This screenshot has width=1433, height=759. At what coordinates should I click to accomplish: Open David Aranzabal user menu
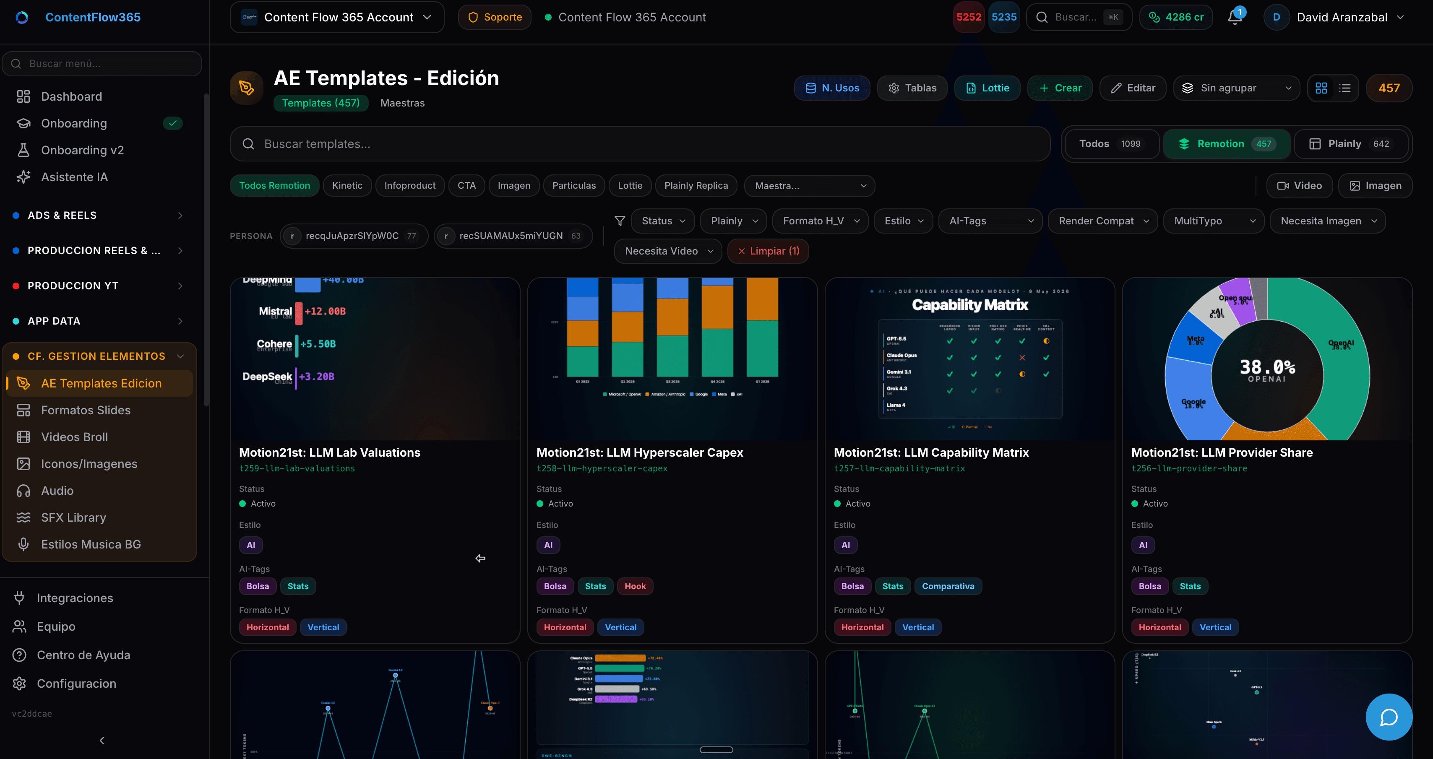click(x=1334, y=17)
